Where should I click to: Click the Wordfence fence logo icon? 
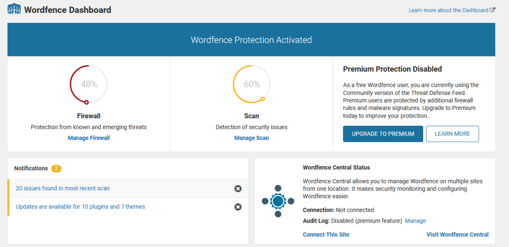click(14, 9)
